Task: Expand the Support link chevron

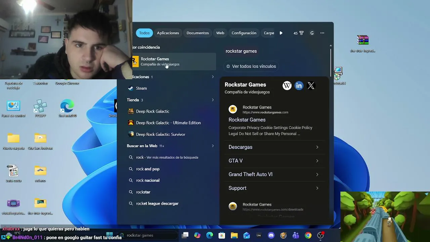Action: click(317, 188)
